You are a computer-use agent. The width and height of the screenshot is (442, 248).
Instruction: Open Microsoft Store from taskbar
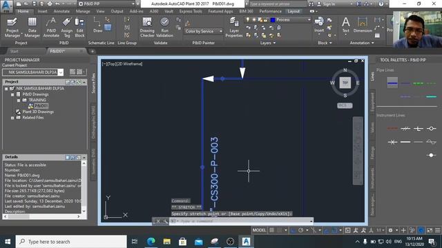click(x=182, y=242)
